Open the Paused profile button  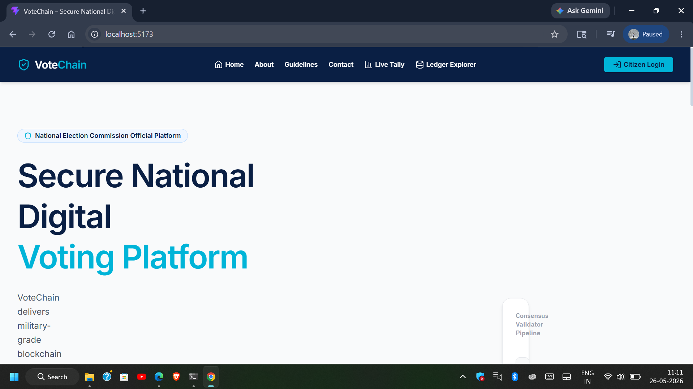[646, 34]
